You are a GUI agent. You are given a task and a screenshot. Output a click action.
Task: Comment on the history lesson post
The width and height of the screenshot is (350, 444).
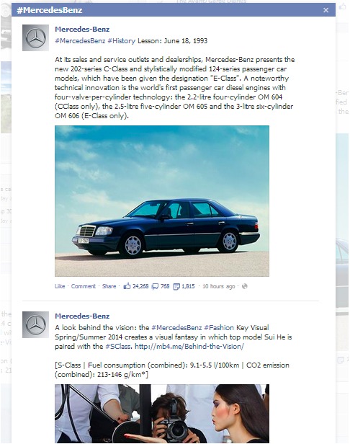[x=84, y=286]
